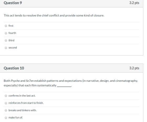Click the Question 9 header title
Viewport: 147px width, 122px height.
click(13, 3)
